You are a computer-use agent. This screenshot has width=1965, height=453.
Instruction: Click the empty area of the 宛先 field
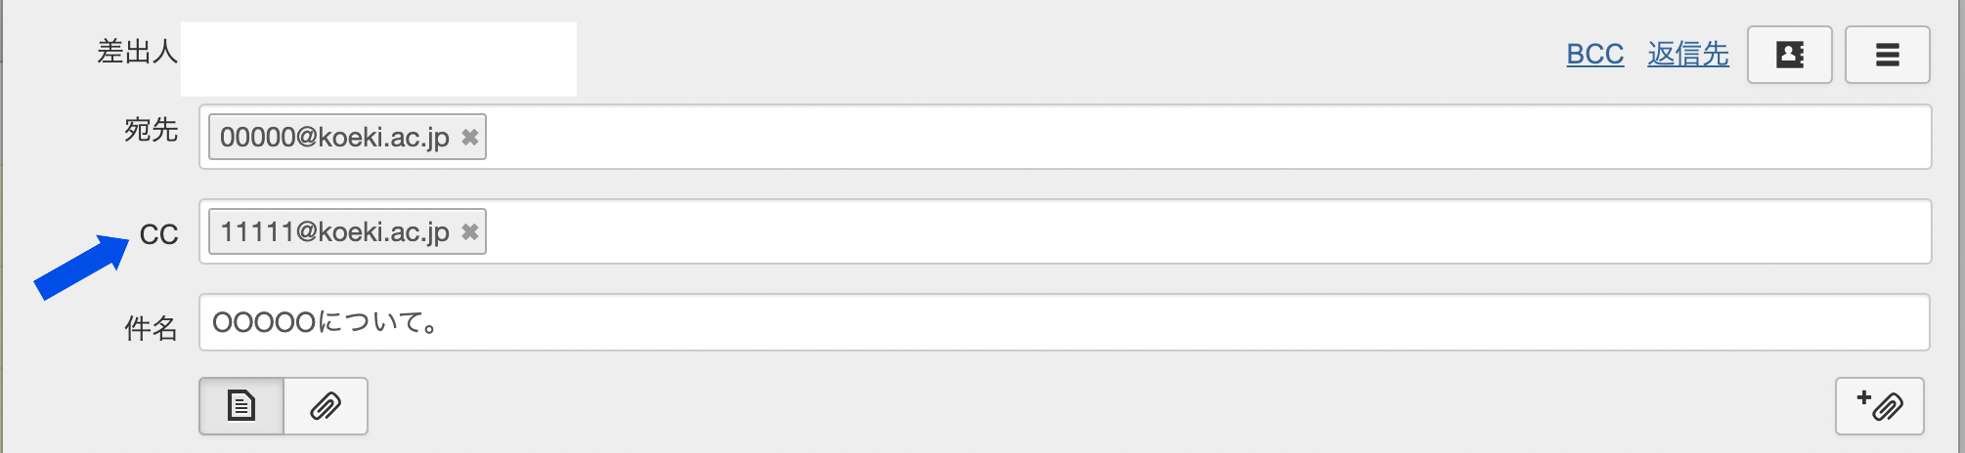(x=1173, y=137)
